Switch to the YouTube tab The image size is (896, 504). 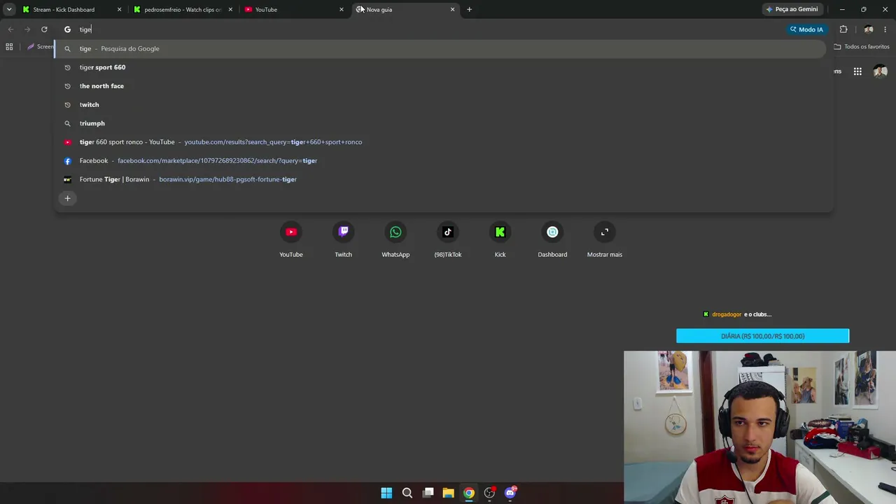[293, 10]
